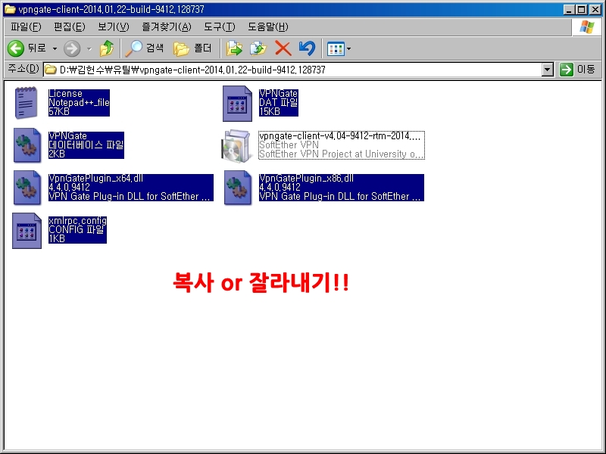
Task: Click the folder icon in the title bar
Action: (x=9, y=9)
